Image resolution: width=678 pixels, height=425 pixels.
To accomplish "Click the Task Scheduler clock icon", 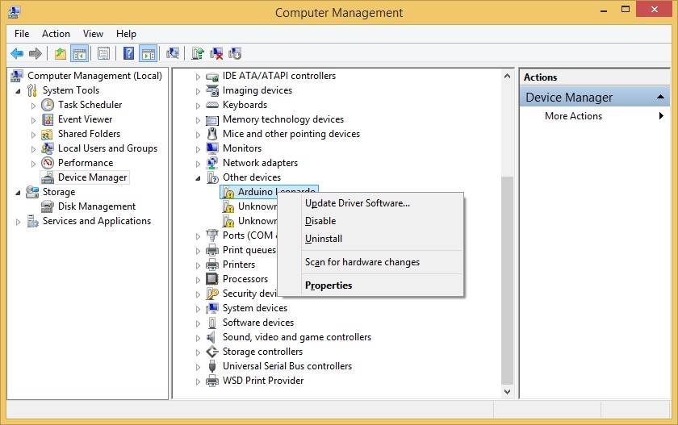I will (48, 105).
